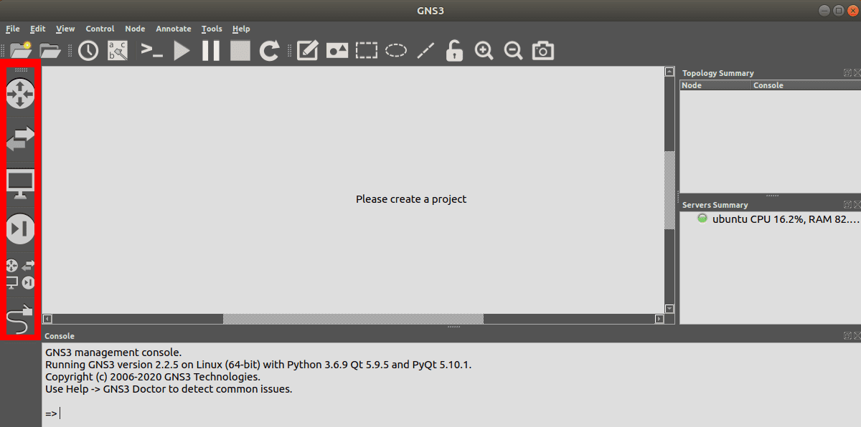Float the Servers Summary panel
861x427 pixels.
[847, 205]
